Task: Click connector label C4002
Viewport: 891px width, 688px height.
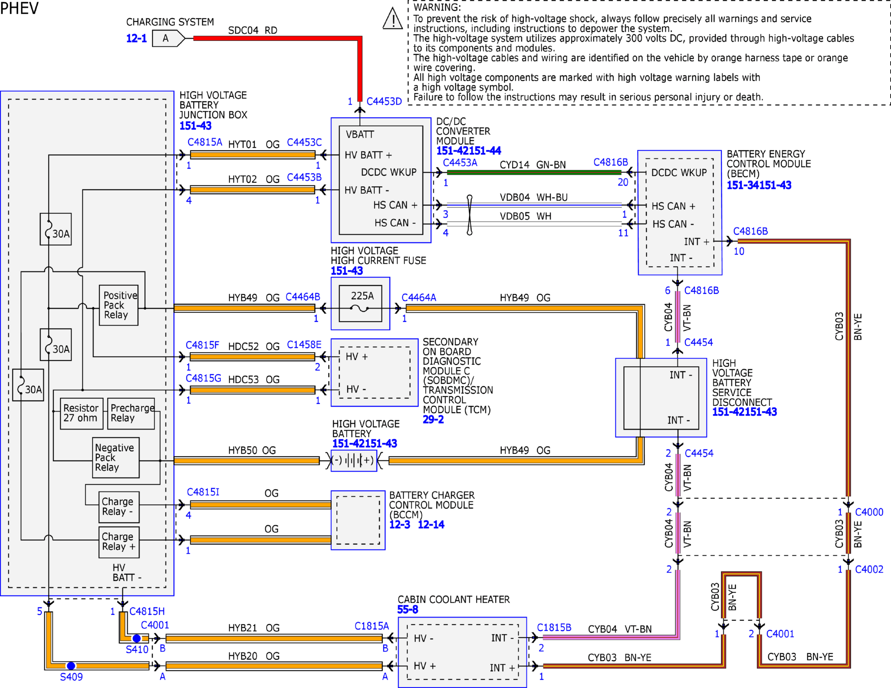Action: tap(869, 569)
